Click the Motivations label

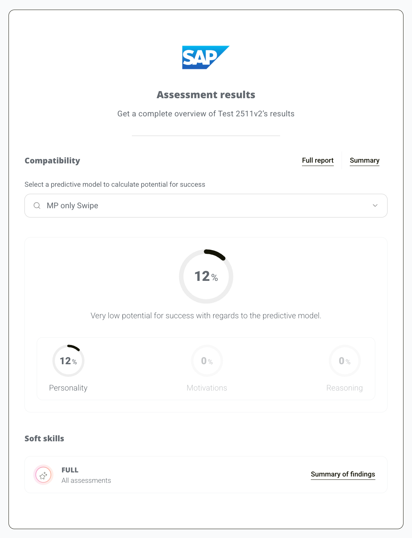pyautogui.click(x=207, y=388)
